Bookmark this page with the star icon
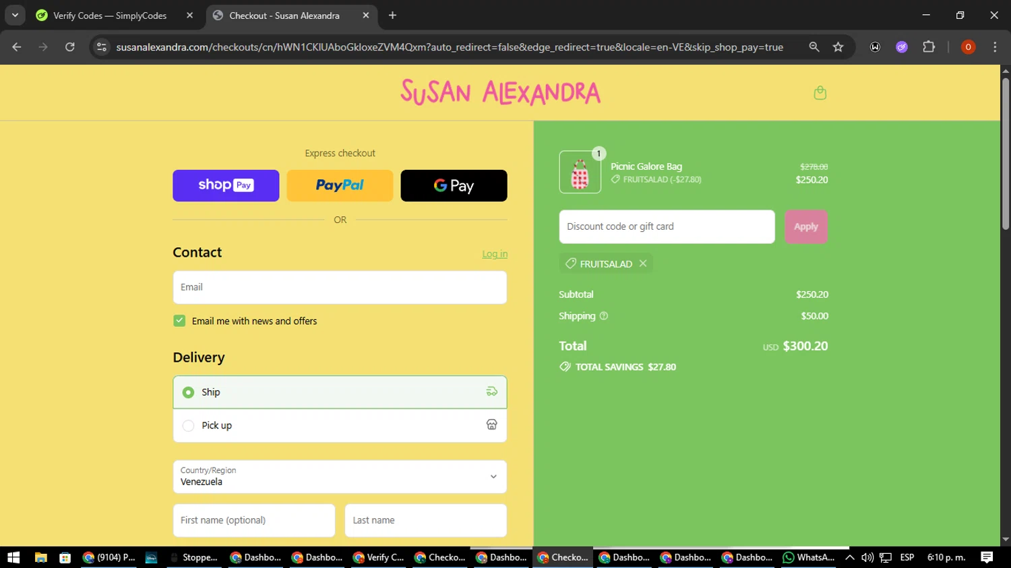 click(x=838, y=47)
